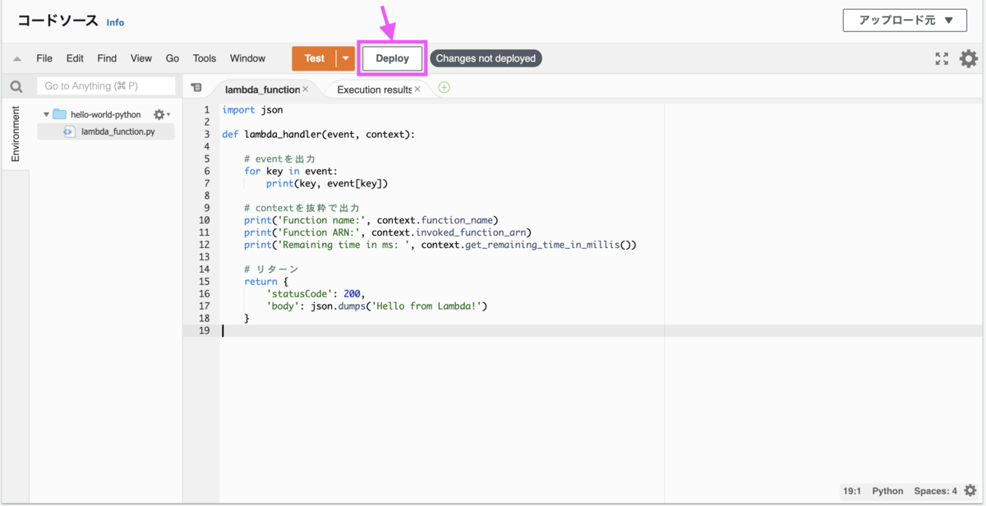
Task: Run the orange Test button
Action: pos(314,58)
